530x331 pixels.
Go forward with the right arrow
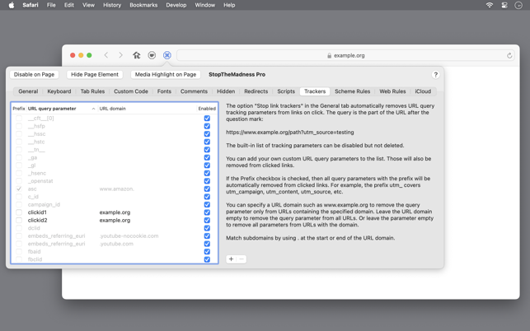(120, 55)
